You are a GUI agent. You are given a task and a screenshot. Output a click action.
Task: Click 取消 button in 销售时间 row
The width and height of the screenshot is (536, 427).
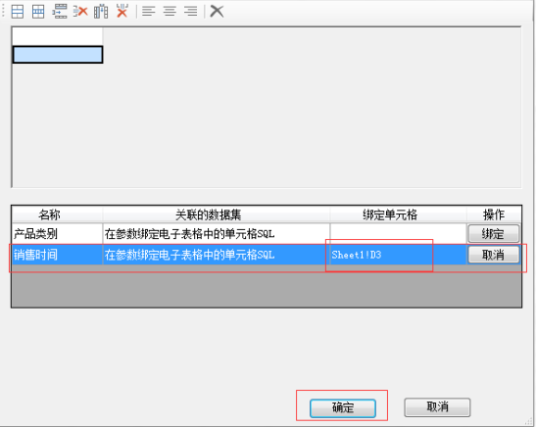click(494, 255)
